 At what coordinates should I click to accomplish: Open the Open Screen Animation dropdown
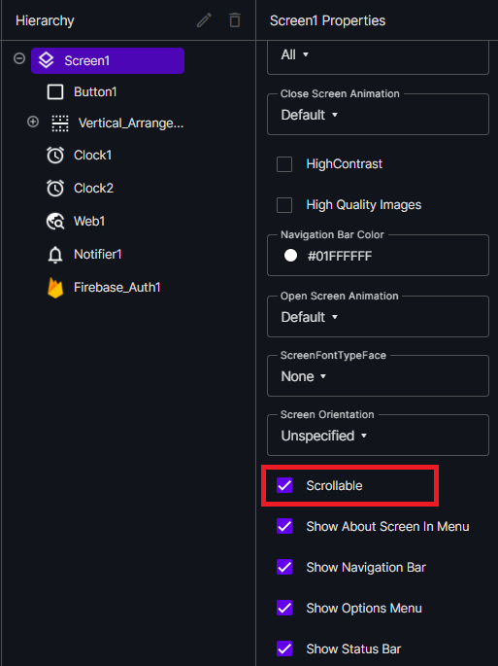point(378,317)
